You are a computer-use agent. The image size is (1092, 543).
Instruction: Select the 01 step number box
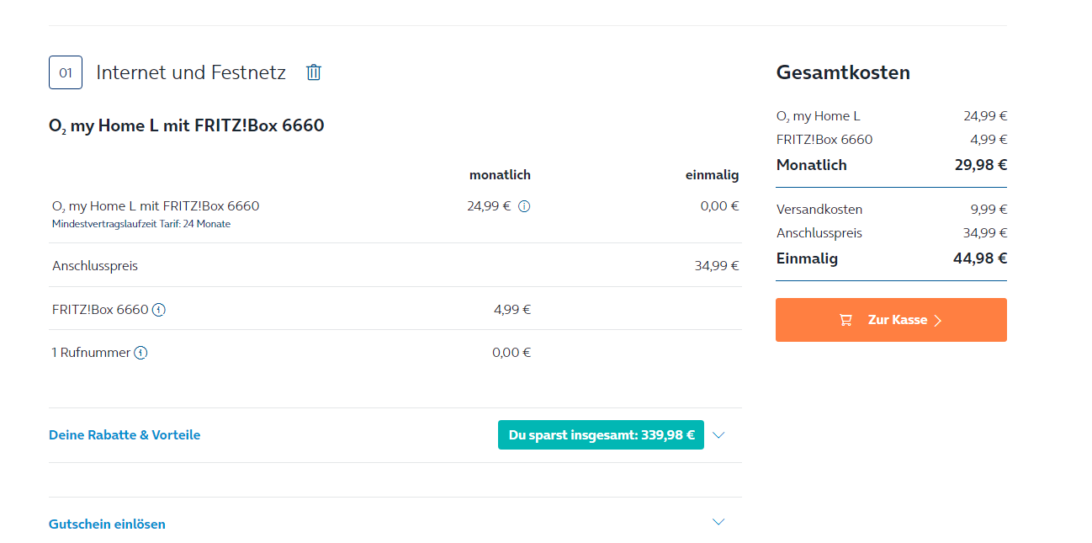coord(66,72)
